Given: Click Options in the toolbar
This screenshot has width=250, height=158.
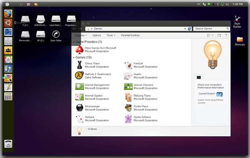Looking at the screenshot, I should point(97,35).
